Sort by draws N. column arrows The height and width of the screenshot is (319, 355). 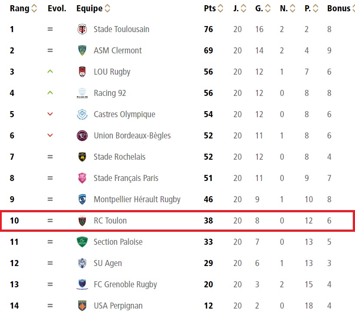pyautogui.click(x=293, y=9)
